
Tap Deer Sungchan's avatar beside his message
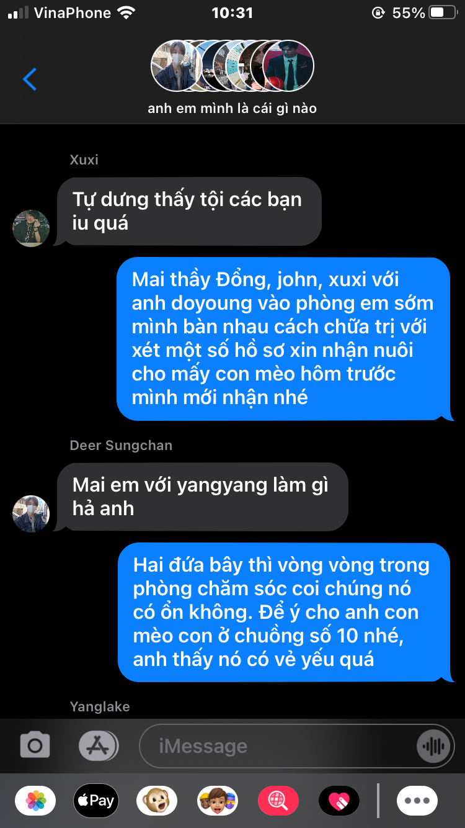click(x=31, y=514)
